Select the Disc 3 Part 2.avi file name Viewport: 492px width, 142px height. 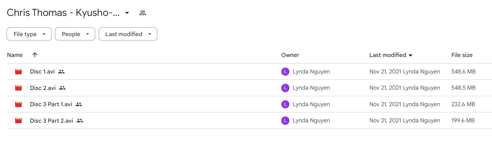tap(52, 121)
